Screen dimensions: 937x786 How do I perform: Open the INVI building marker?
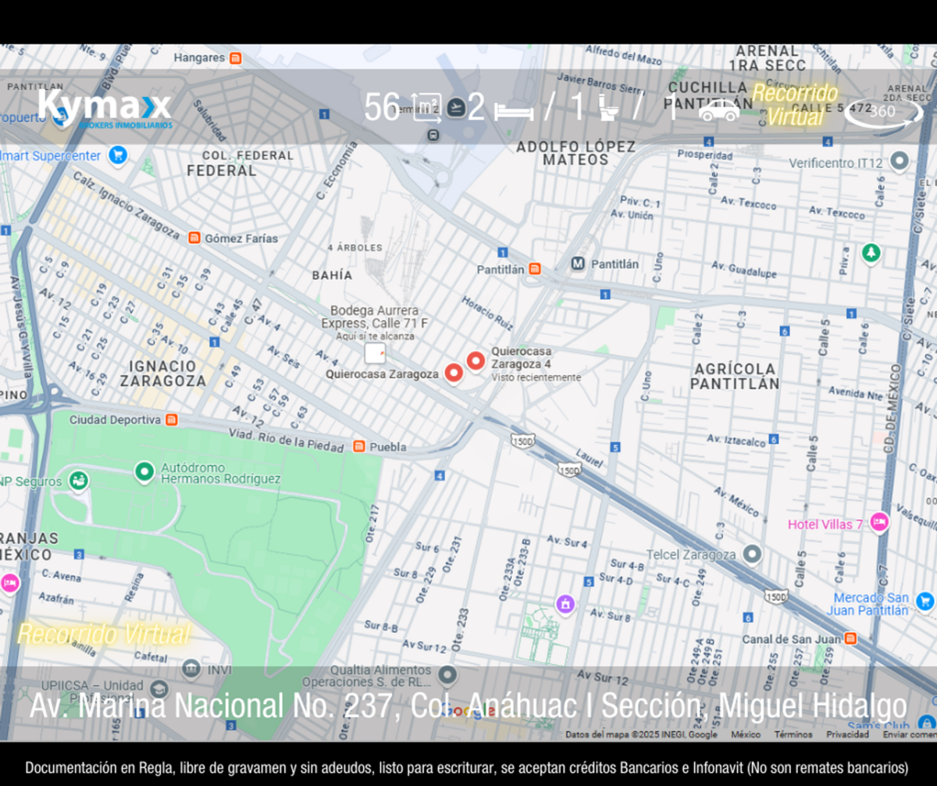(x=191, y=669)
